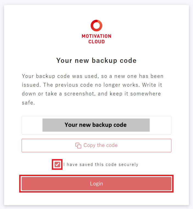
Task: Select the Login button
Action: click(x=96, y=183)
